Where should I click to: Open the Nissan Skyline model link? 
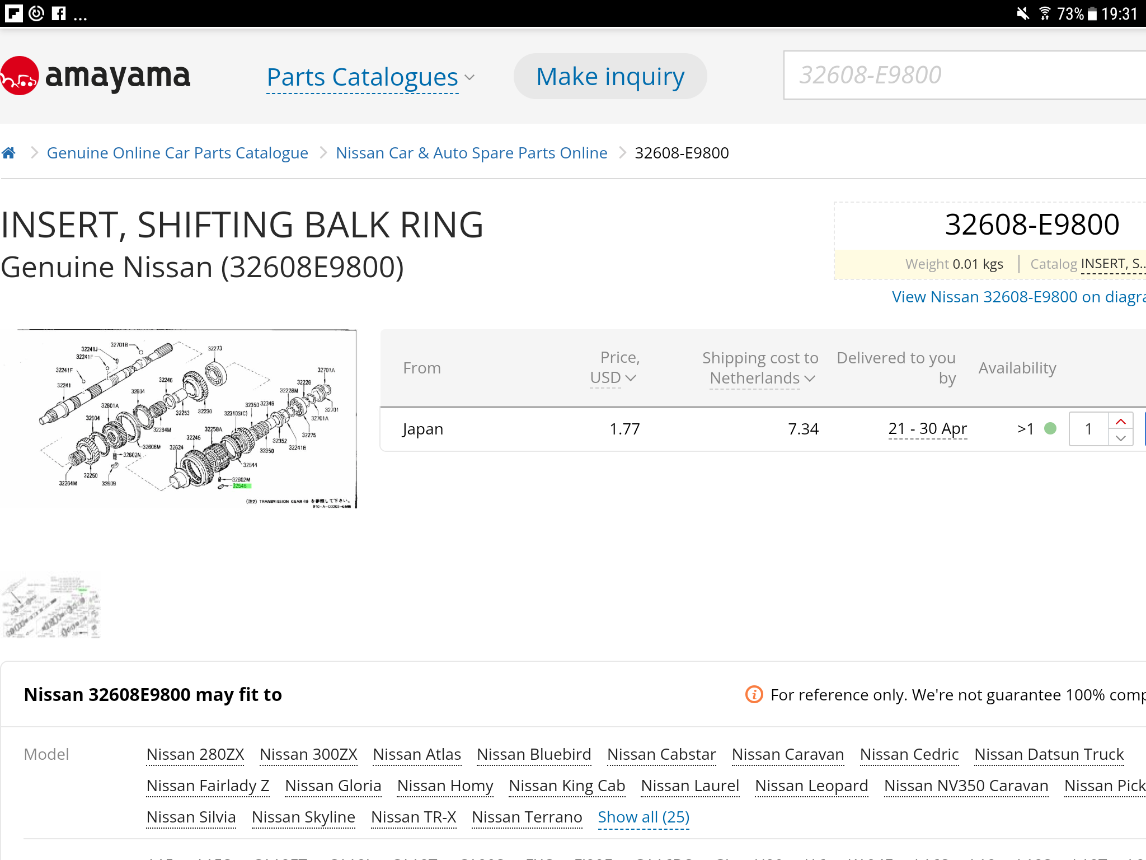click(303, 817)
